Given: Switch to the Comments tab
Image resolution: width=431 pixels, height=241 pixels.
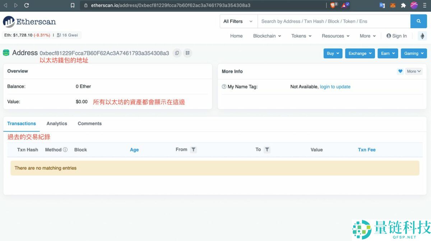Looking at the screenshot, I should 89,123.
